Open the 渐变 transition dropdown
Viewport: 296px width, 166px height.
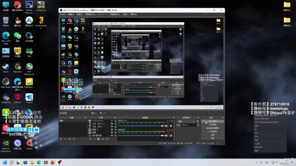[x=186, y=121]
